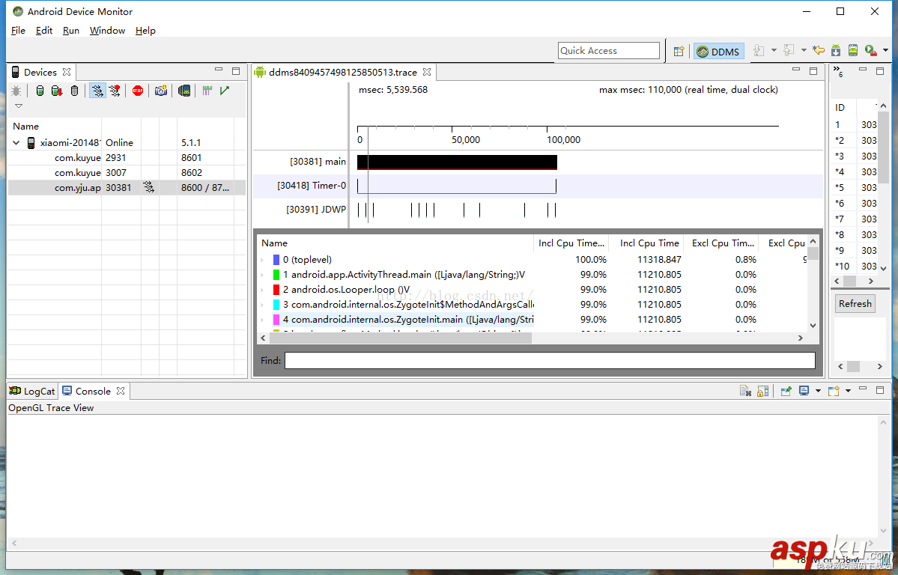Cause garbage collection with trash icon
The image size is (898, 575).
[x=74, y=90]
